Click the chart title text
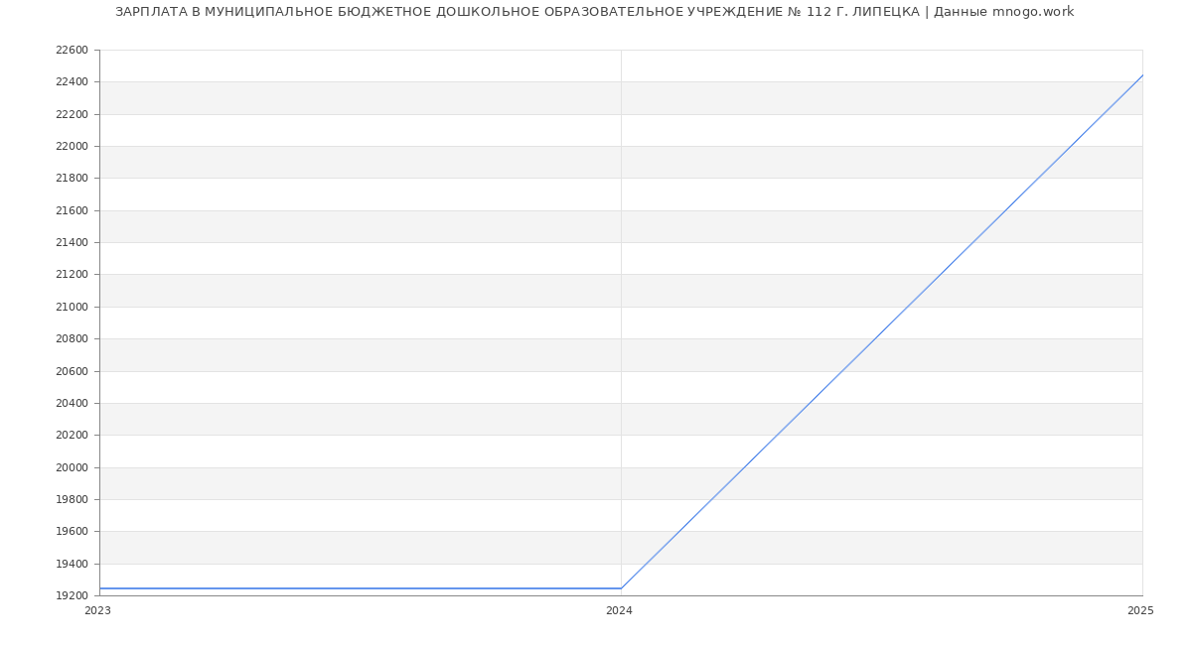This screenshot has height=645, width=1192. 594,12
